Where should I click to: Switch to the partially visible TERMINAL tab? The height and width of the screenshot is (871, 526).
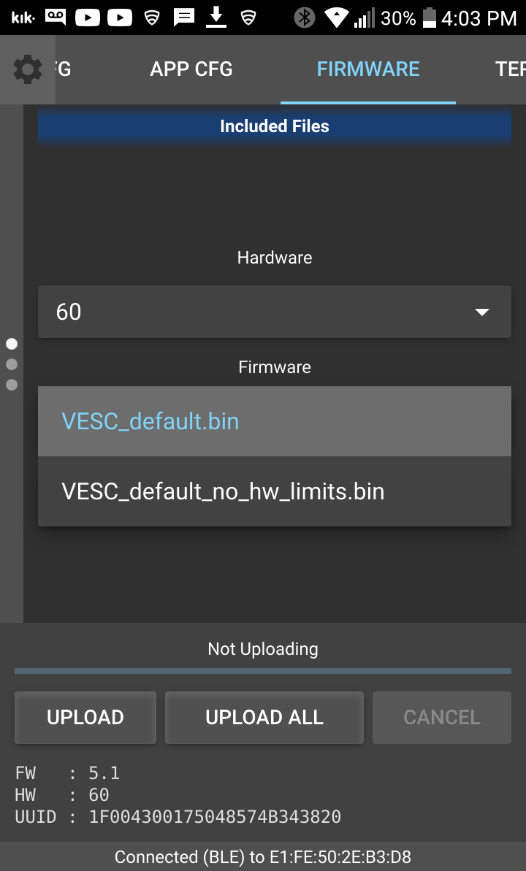coord(510,69)
